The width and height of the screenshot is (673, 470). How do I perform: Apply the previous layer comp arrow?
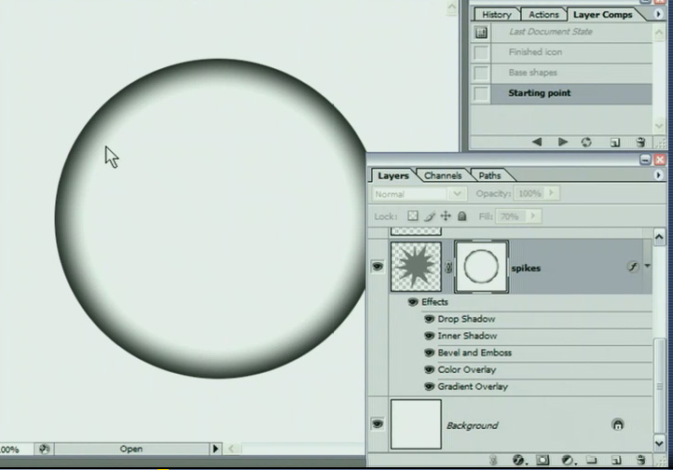[x=537, y=143]
